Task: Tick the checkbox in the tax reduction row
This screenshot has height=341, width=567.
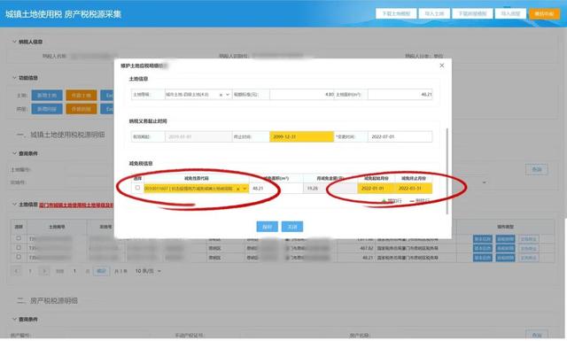Action: [x=137, y=188]
